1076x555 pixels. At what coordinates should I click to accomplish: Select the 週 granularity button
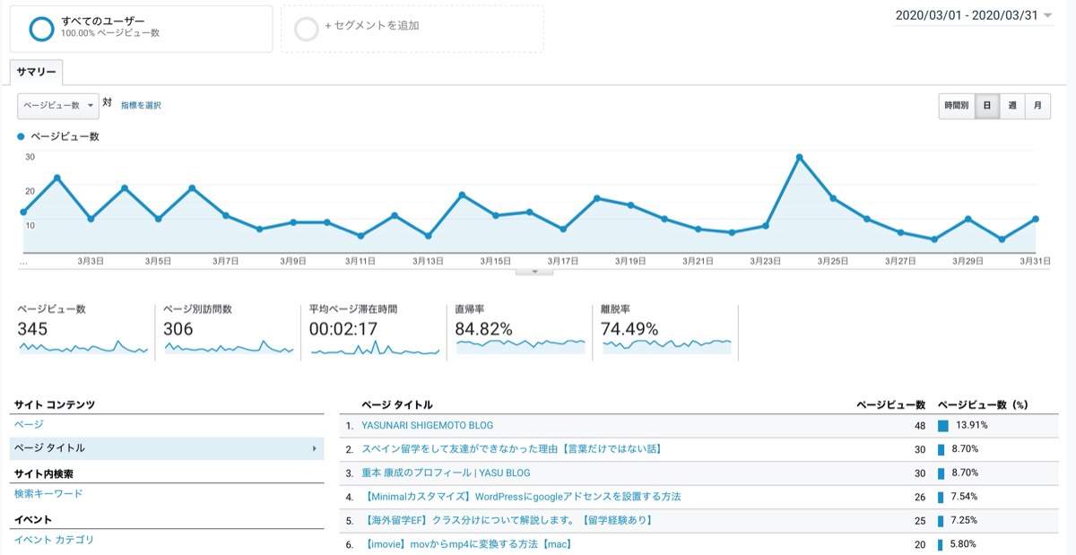(x=1012, y=106)
